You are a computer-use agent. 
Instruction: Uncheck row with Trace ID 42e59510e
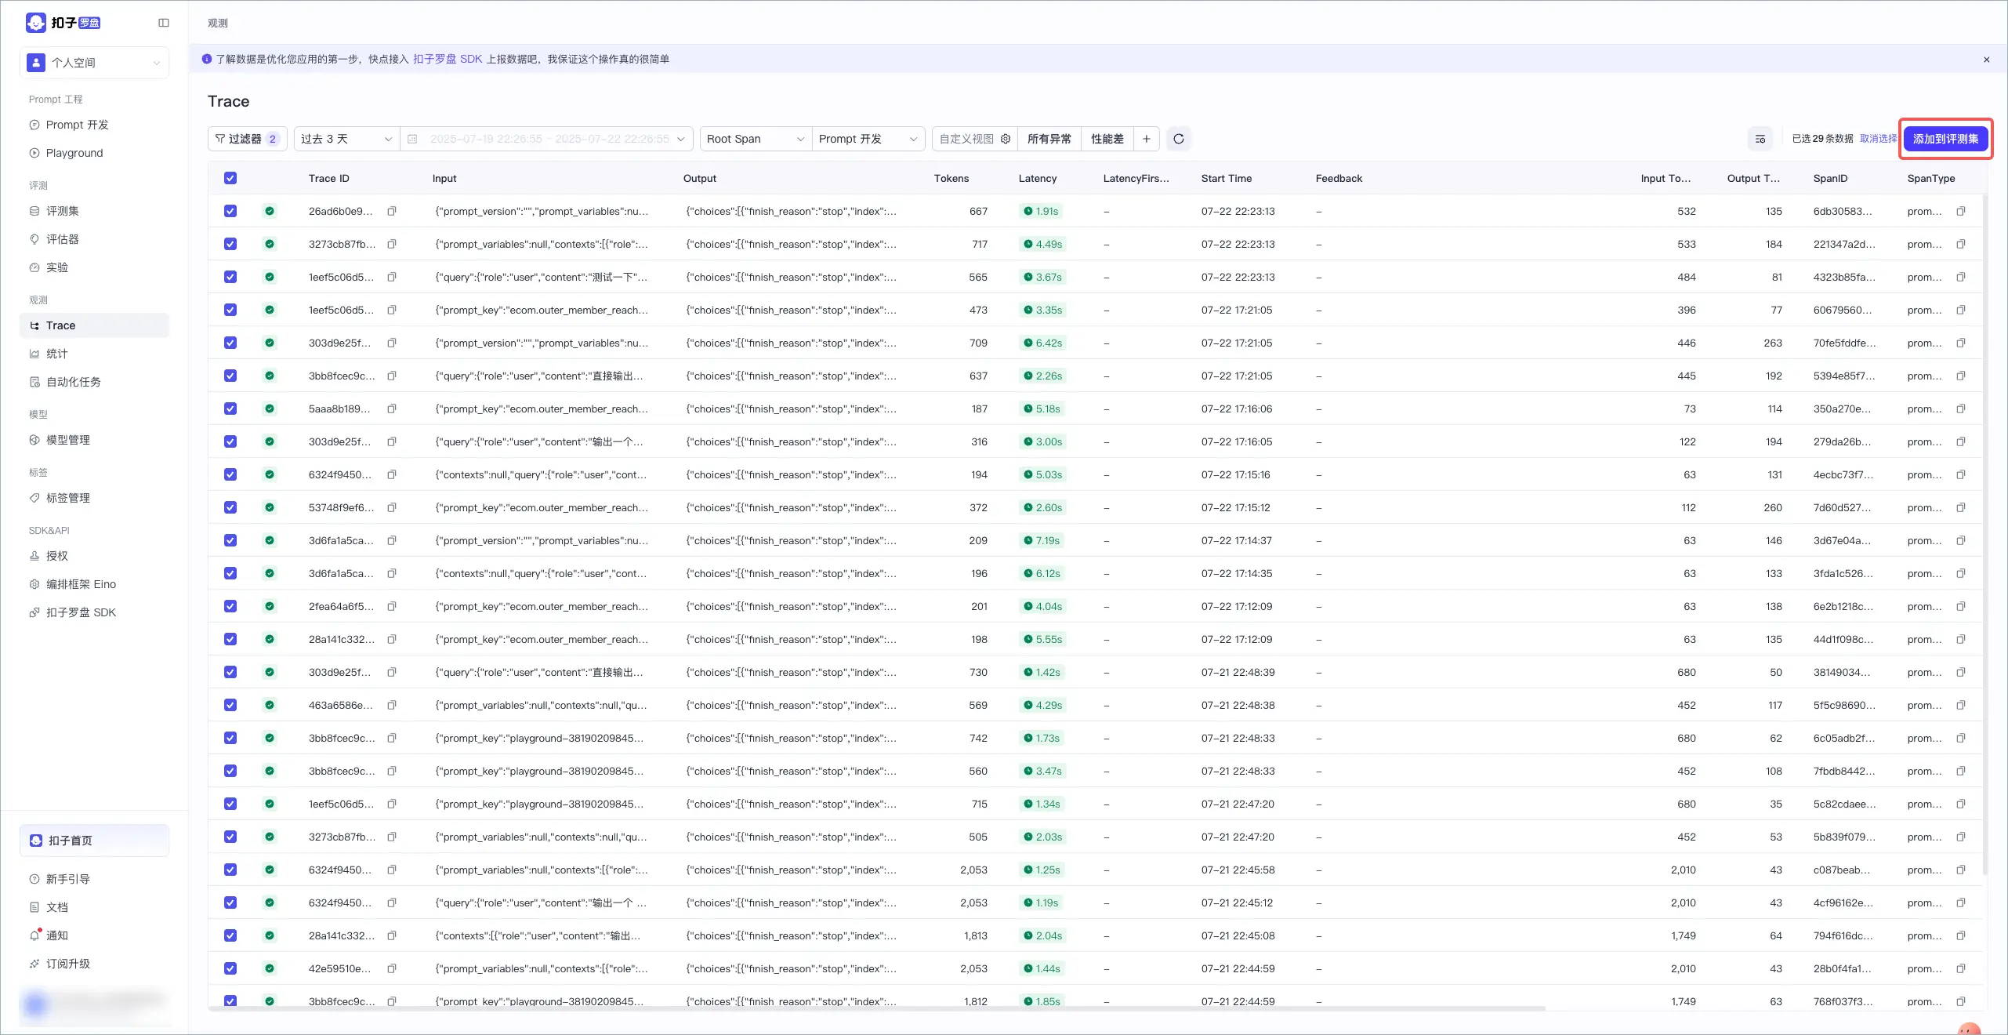[x=230, y=968]
